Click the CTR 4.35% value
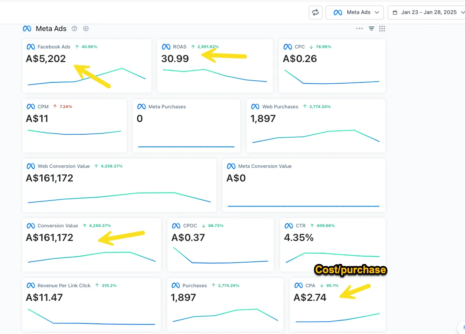This screenshot has height=334, width=465. tap(299, 238)
